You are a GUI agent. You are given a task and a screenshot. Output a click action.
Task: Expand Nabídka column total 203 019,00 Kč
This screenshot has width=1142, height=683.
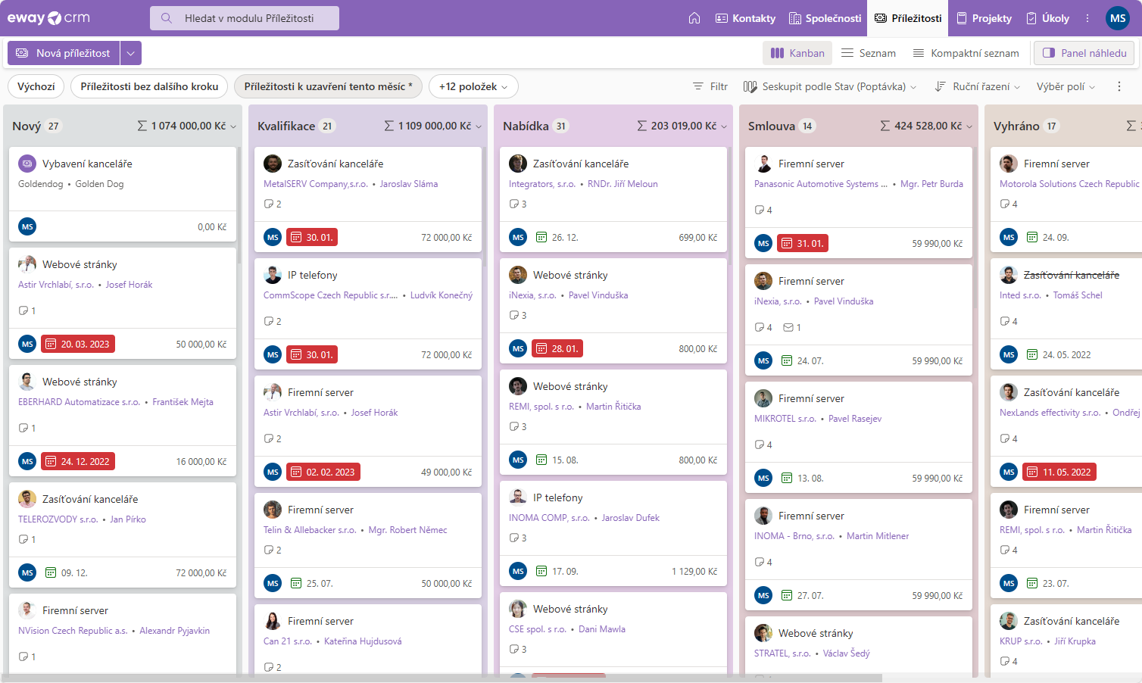click(x=682, y=126)
